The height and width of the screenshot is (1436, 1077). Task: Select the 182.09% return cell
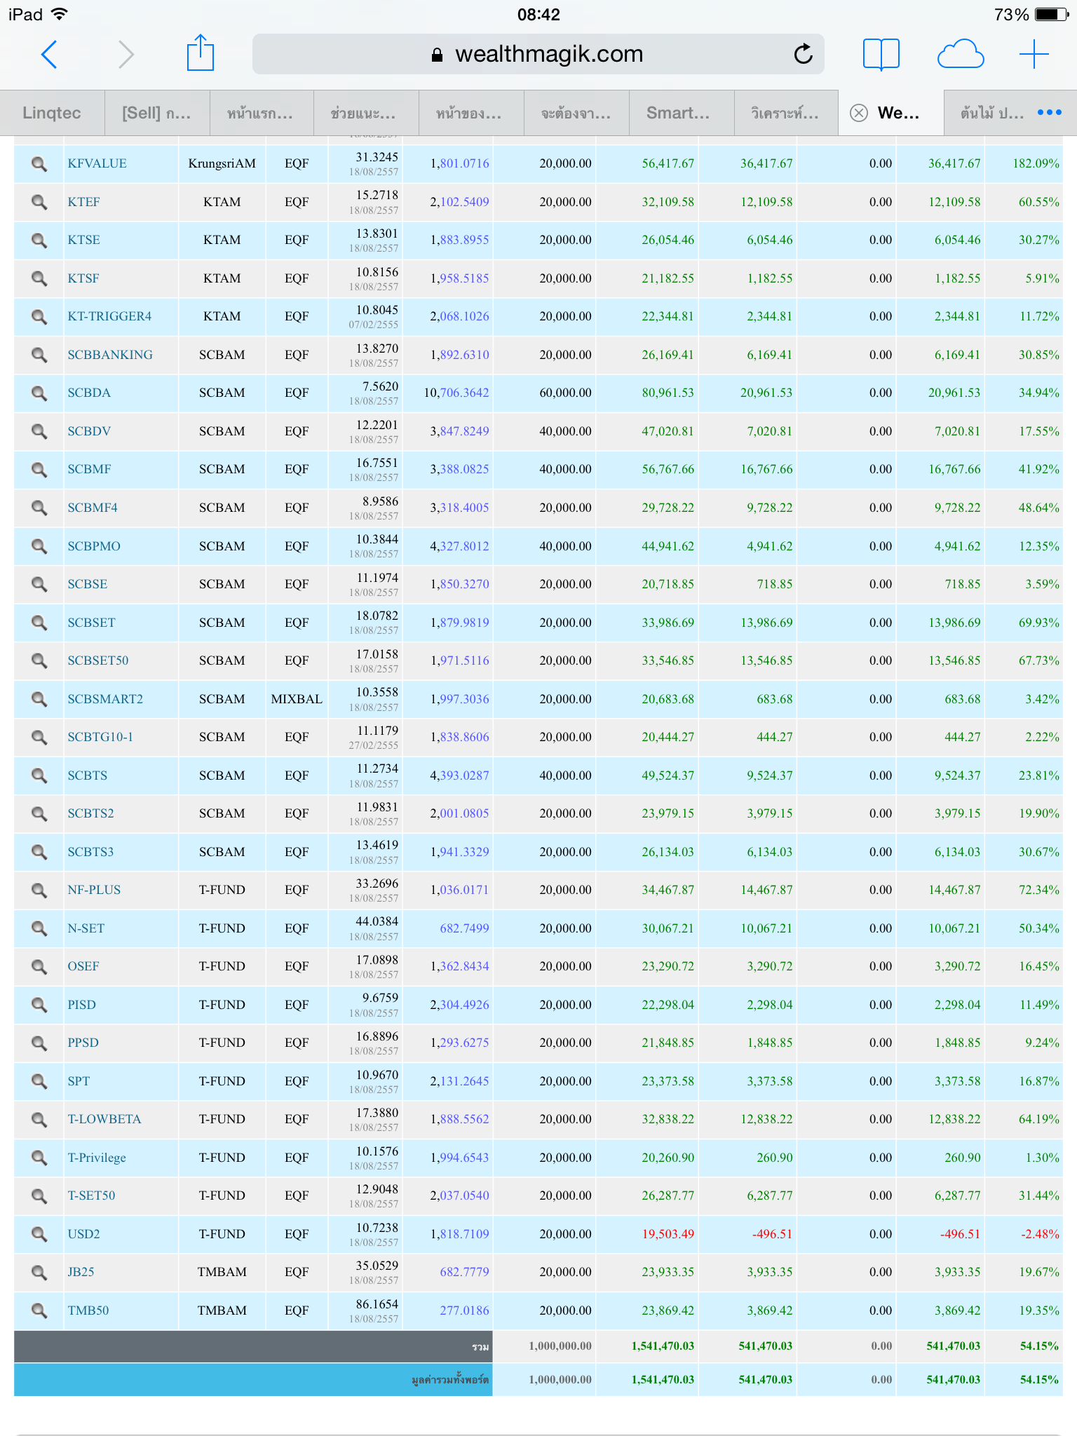(x=1036, y=163)
